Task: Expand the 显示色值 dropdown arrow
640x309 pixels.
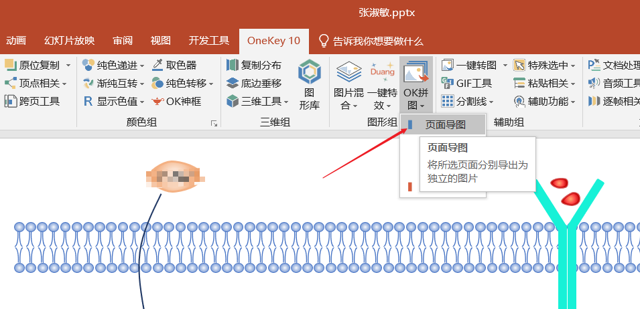Action: [142, 102]
